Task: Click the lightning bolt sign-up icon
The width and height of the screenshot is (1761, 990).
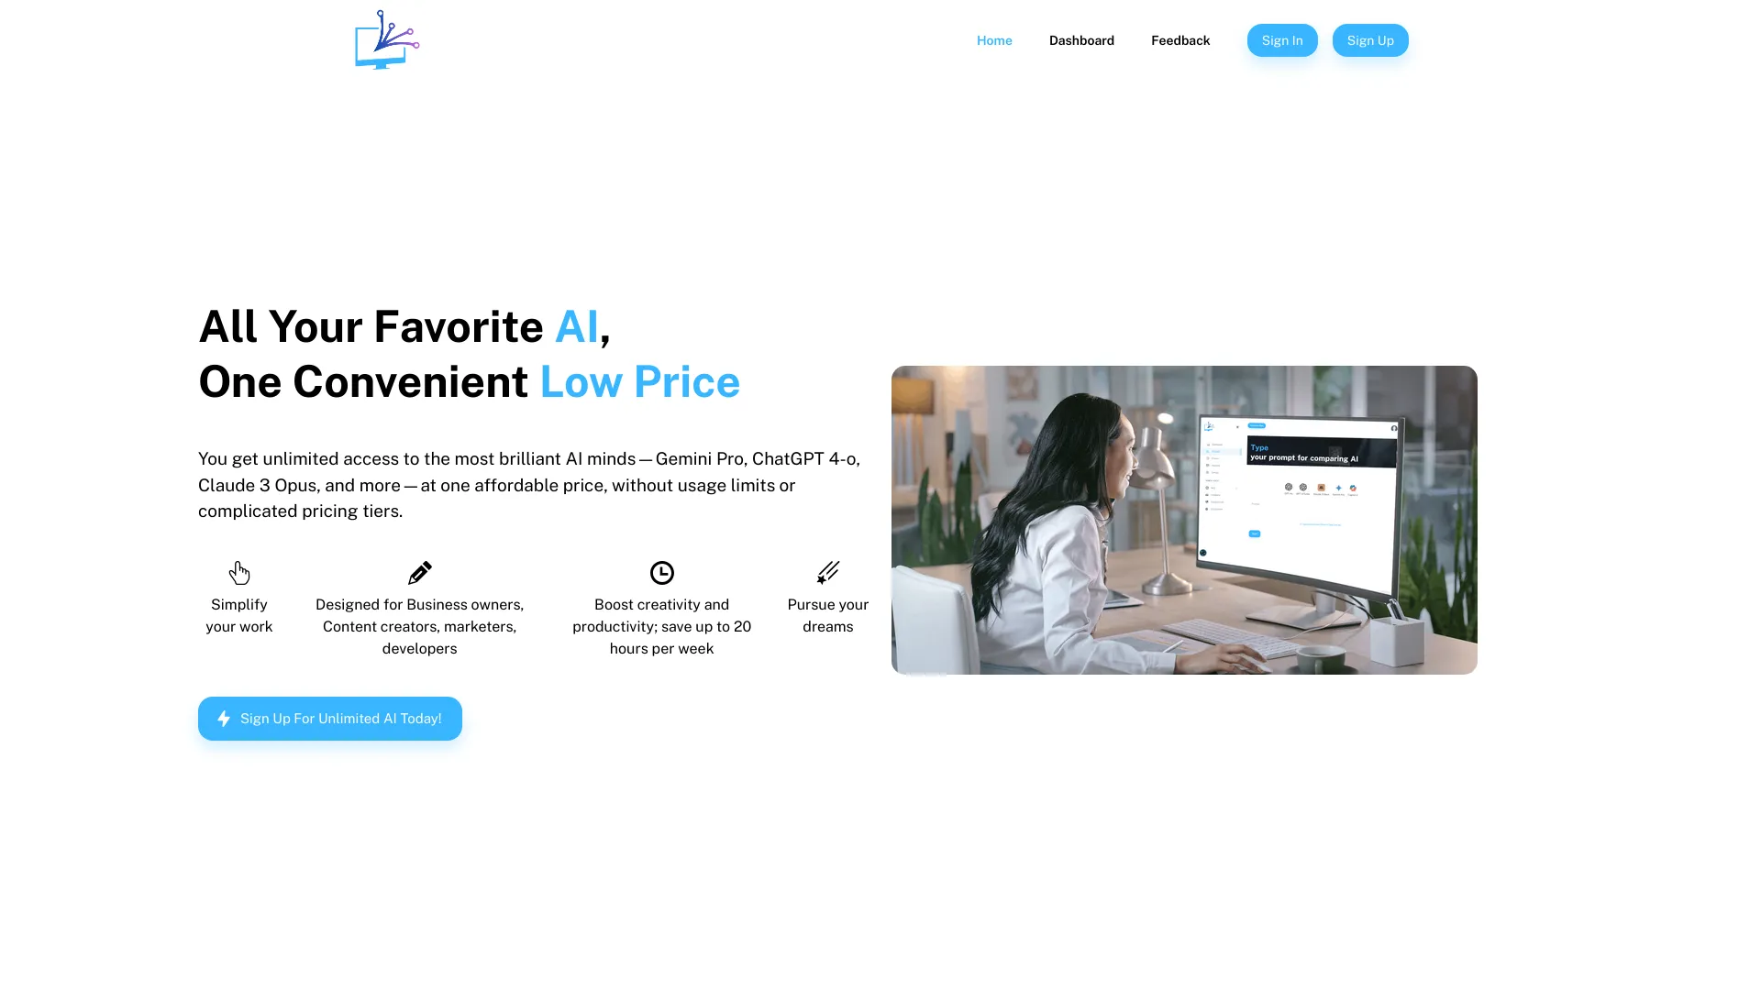Action: 224,718
